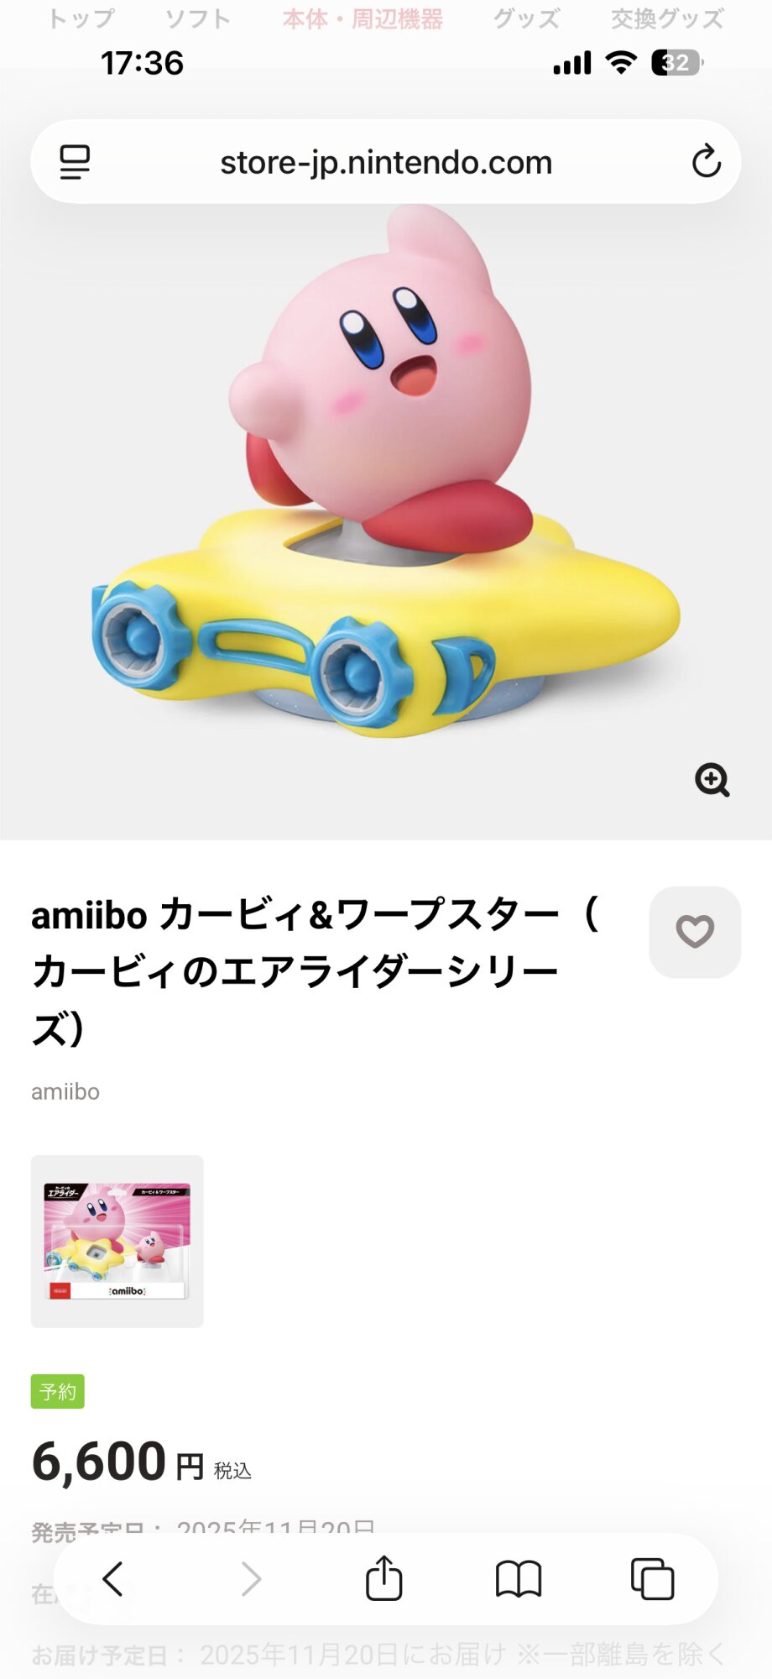Select the トップ tab
Screen dimensions: 772x1679
coord(81,18)
